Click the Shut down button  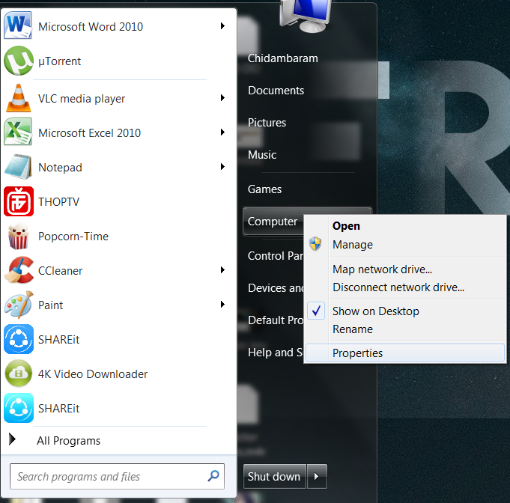click(274, 476)
